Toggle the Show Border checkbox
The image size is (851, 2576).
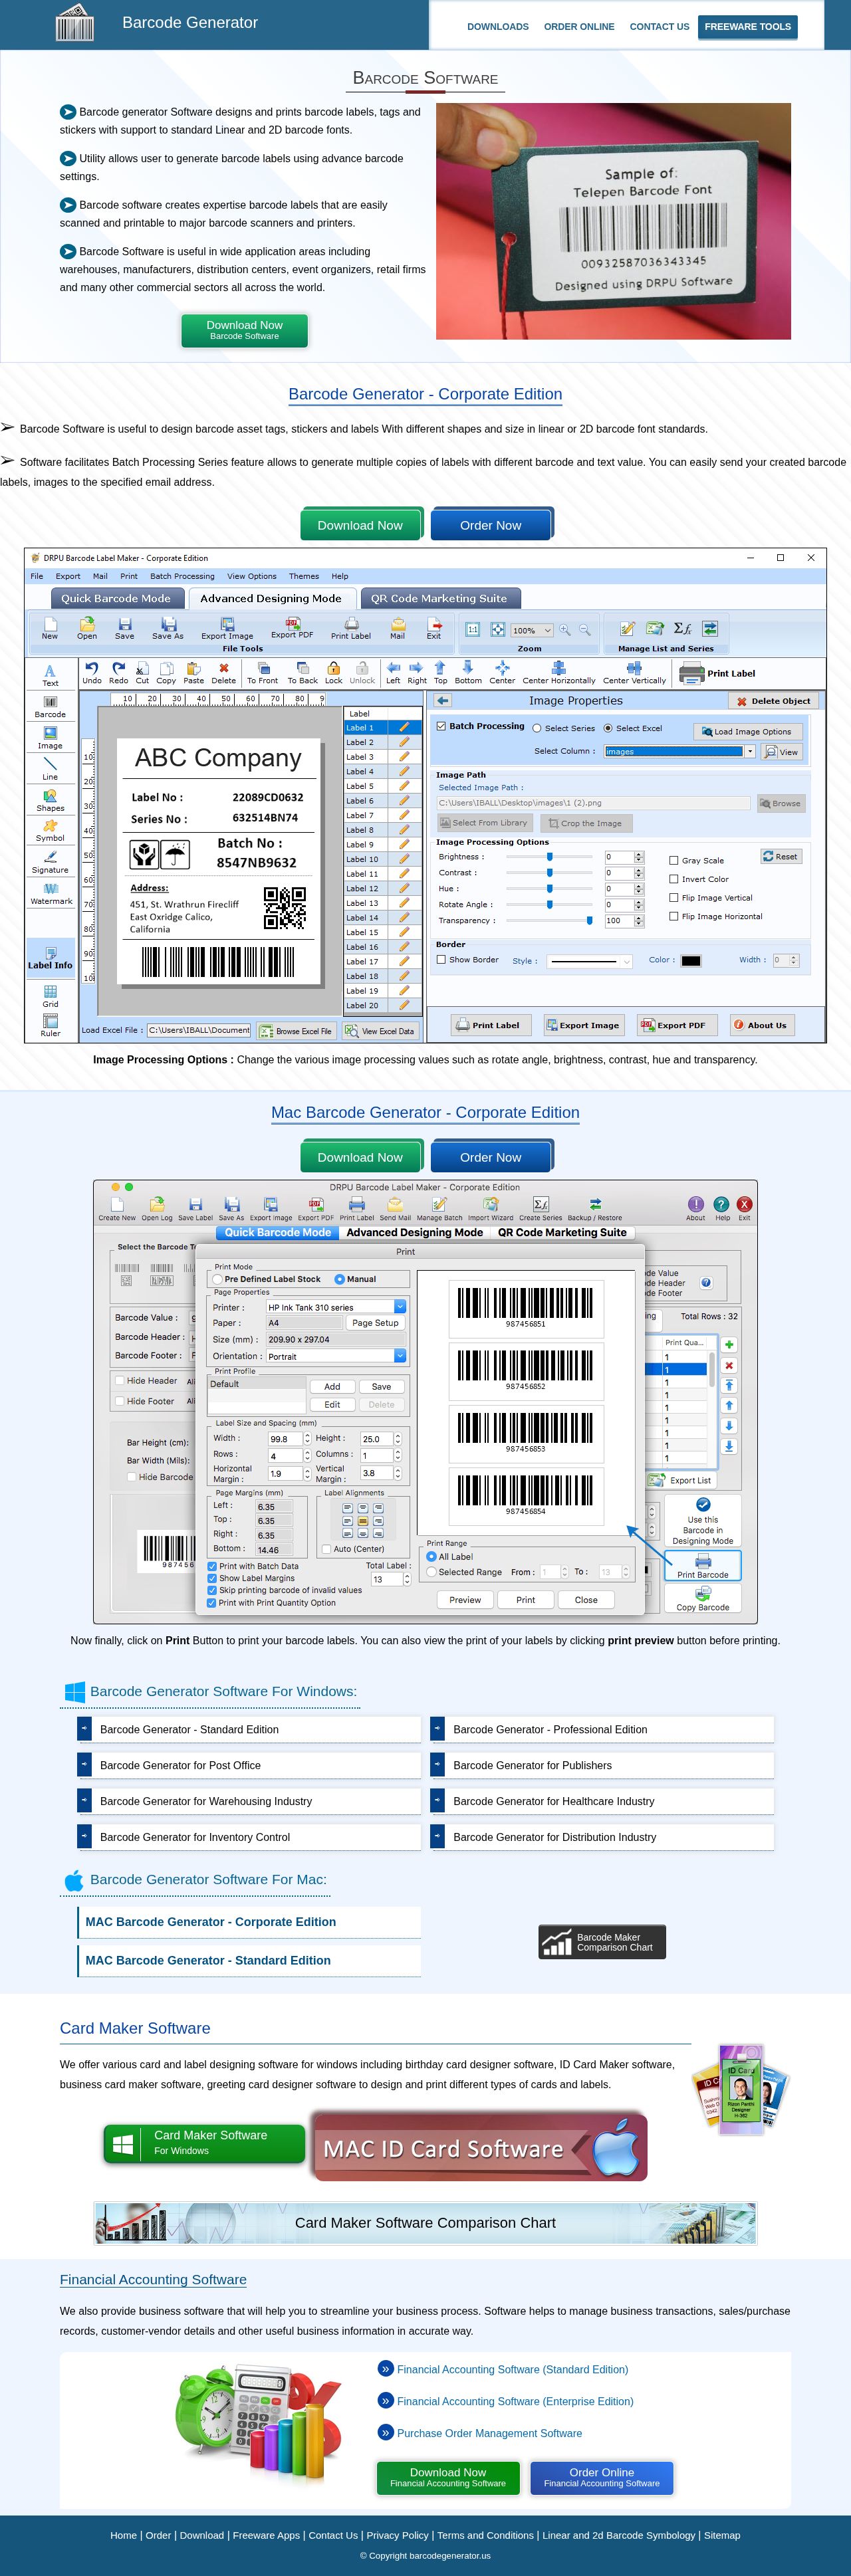441,959
